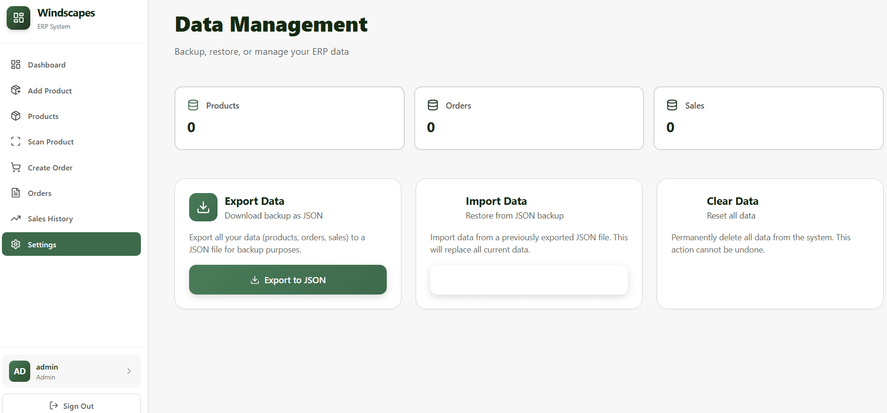
Task: Open the Products page in sidebar
Action: point(43,116)
